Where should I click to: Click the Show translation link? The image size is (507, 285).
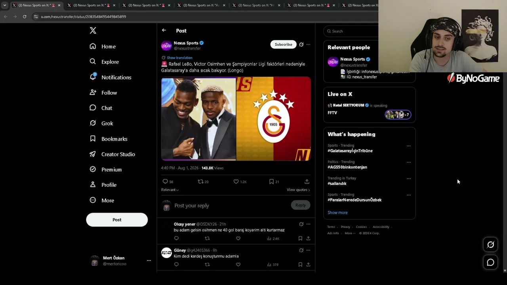(x=179, y=58)
